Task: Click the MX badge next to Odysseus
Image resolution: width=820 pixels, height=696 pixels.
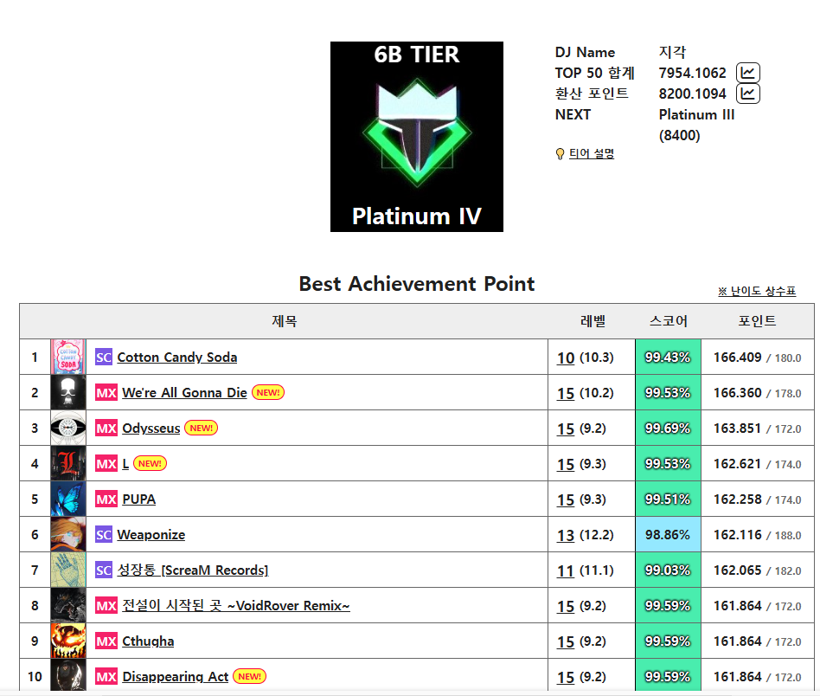Action: pos(106,429)
